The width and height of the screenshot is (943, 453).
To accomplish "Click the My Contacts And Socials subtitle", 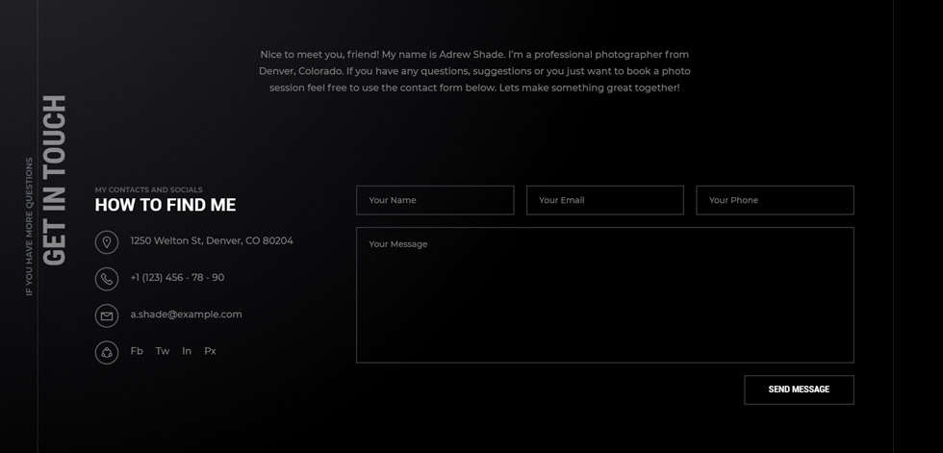I will click(148, 189).
